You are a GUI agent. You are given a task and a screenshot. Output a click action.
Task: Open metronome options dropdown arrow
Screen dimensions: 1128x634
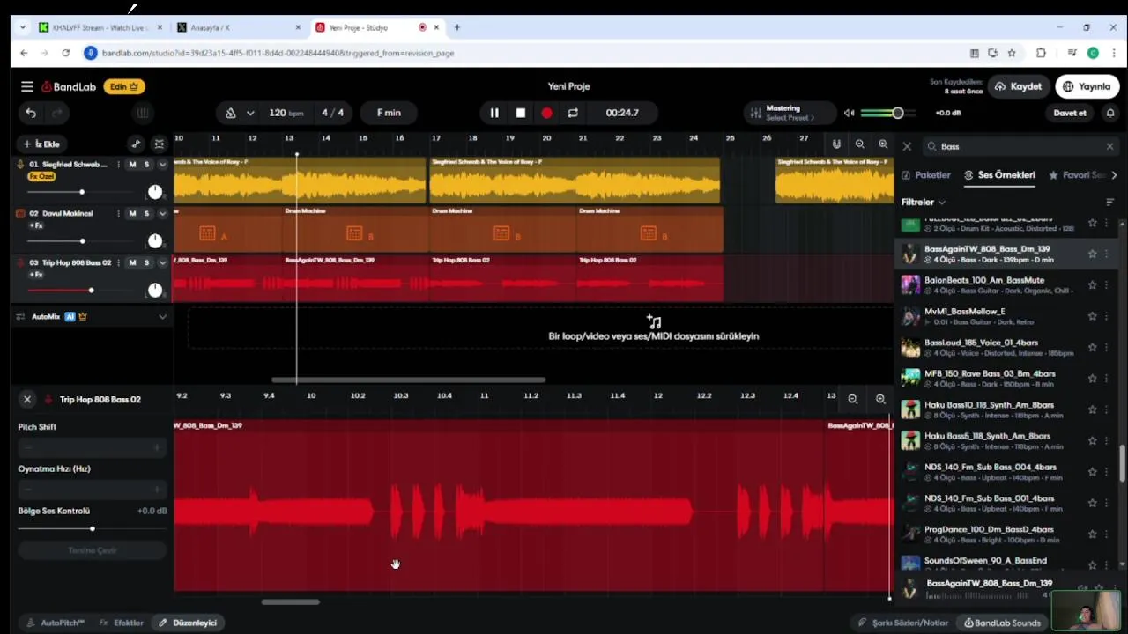(250, 113)
